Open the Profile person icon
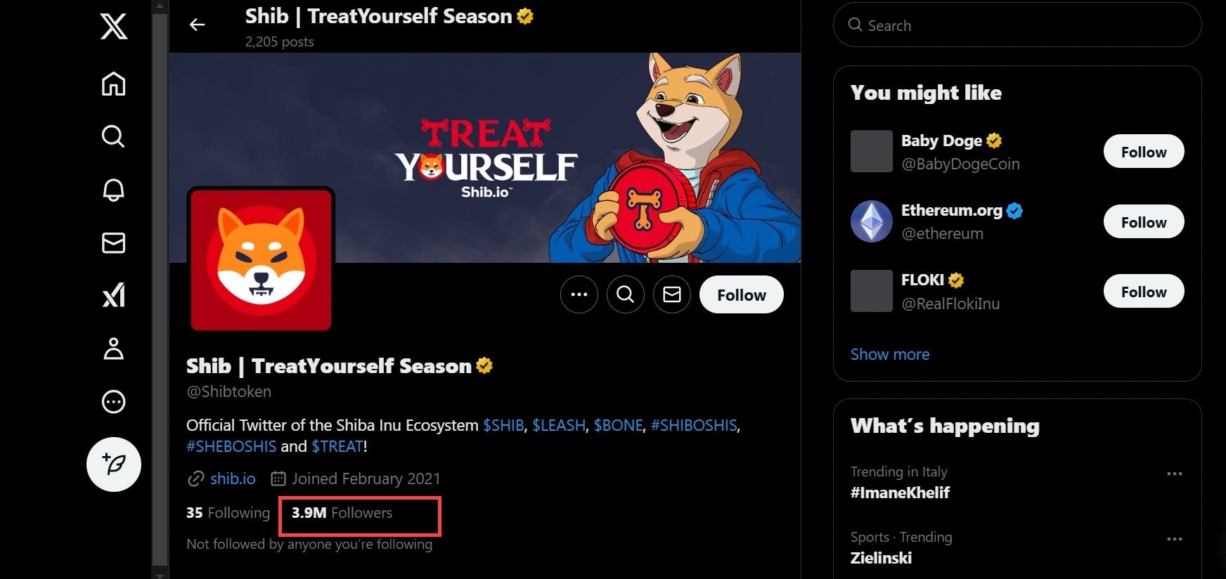The image size is (1226, 579). 114,349
